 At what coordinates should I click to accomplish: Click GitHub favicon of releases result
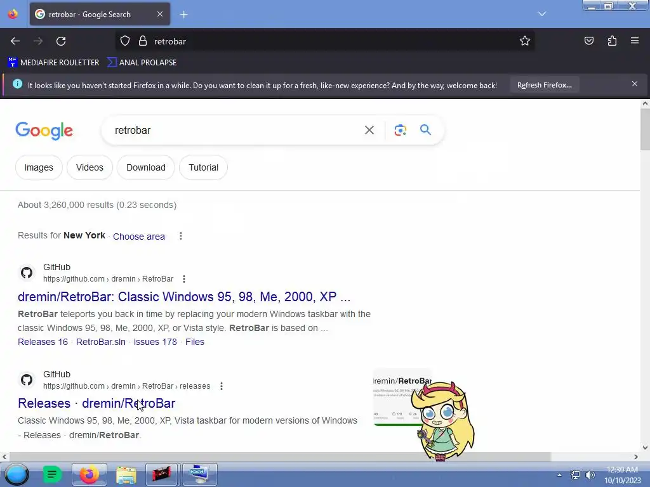point(27,380)
